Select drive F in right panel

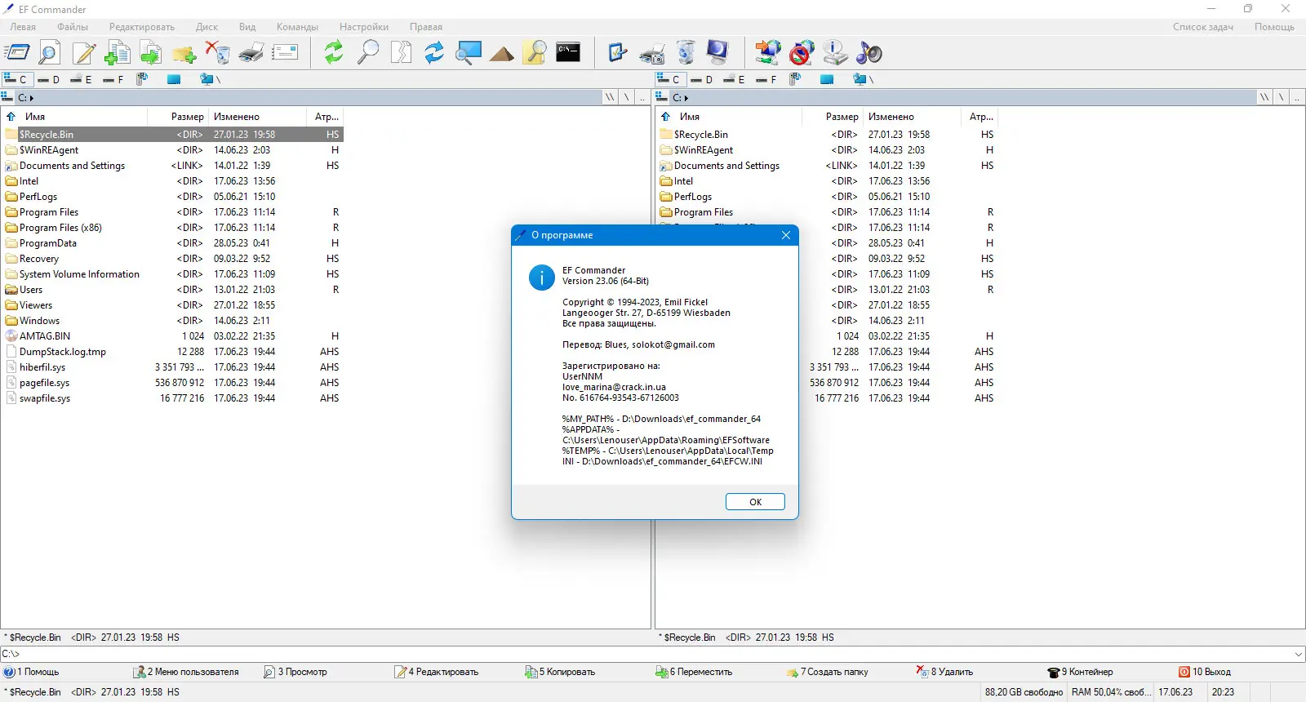click(766, 79)
